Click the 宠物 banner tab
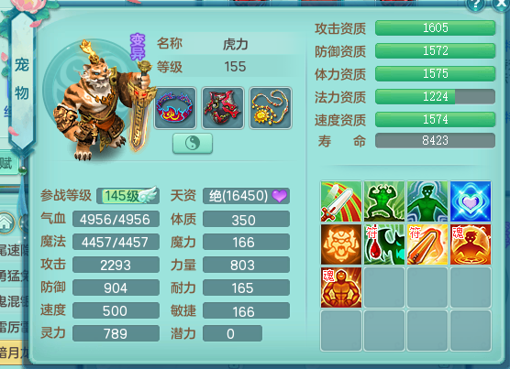This screenshot has width=510, height=369. pos(22,80)
